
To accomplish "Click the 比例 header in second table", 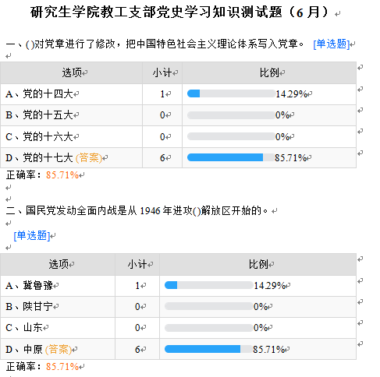I will coord(258,264).
